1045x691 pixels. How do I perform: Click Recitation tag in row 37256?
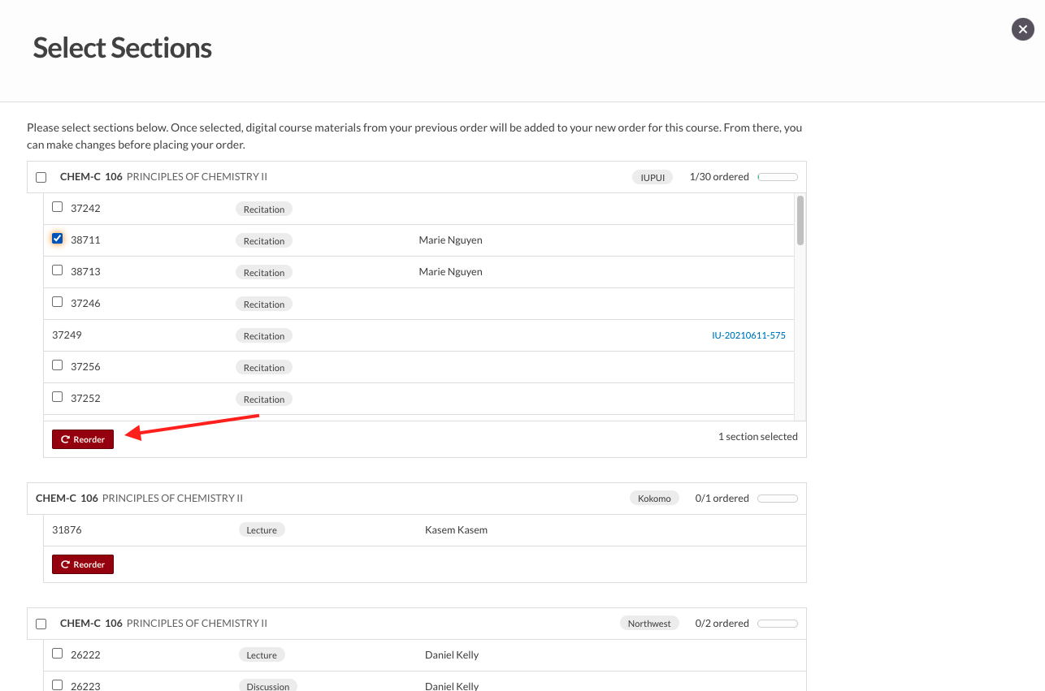click(264, 367)
